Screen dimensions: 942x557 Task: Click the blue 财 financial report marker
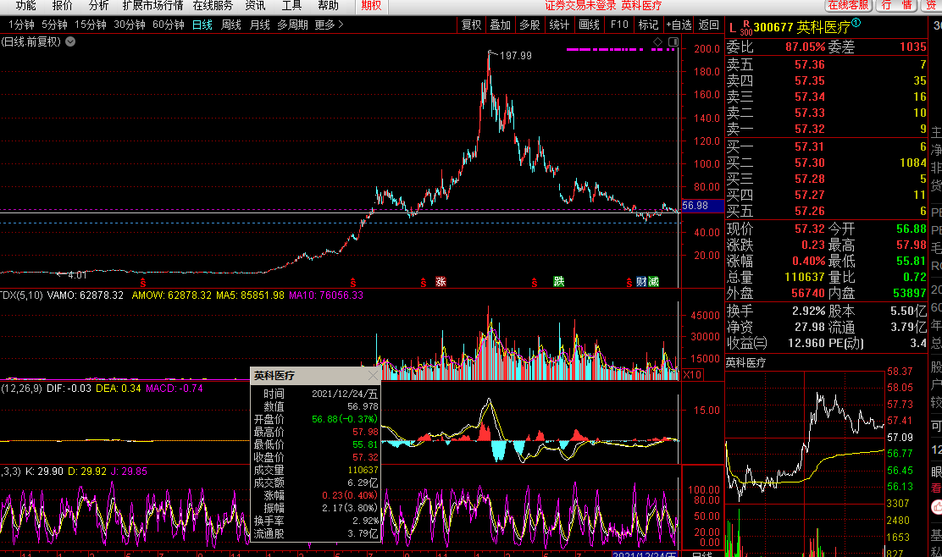(x=641, y=281)
